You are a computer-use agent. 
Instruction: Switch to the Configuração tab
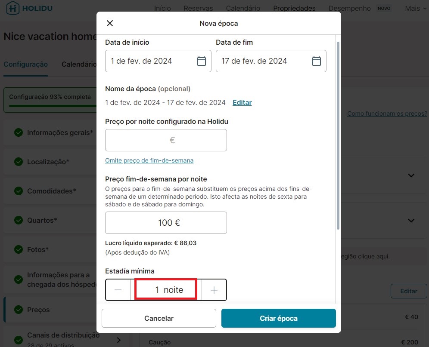(x=26, y=64)
